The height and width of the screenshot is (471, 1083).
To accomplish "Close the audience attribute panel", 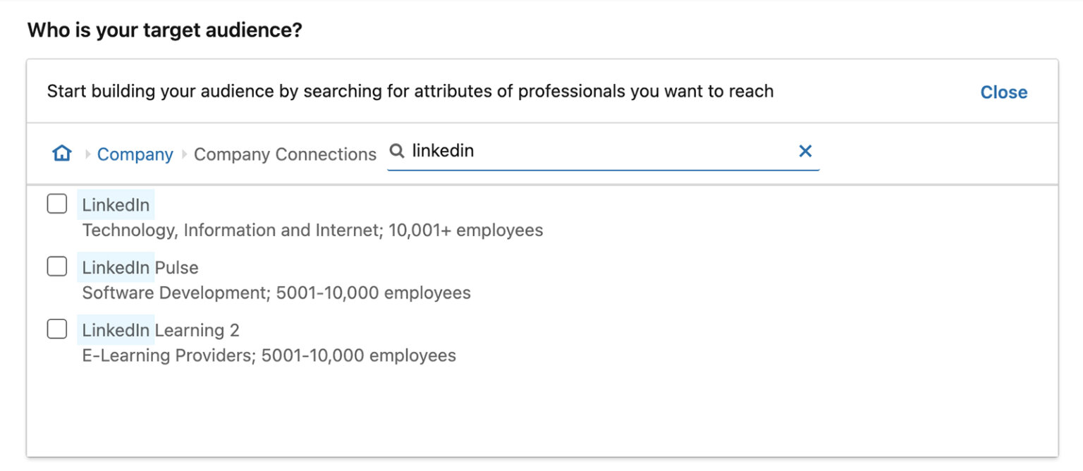I will point(1003,92).
